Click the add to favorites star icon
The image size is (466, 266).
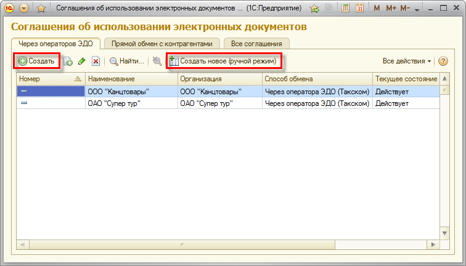[x=315, y=9]
